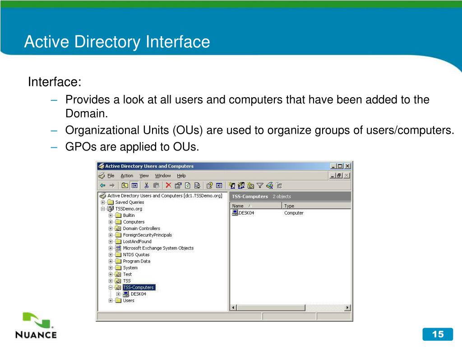Click DESK04 computer icon in right pane

pos(235,213)
